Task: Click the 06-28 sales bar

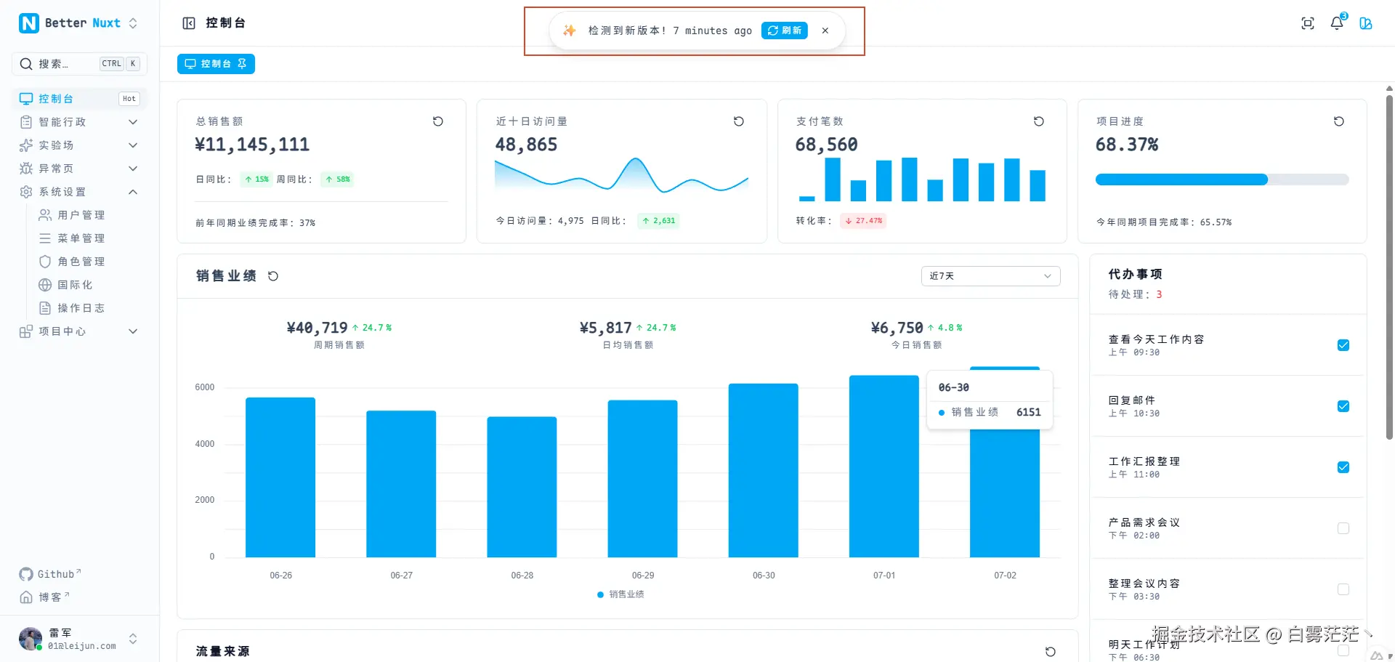Action: click(x=522, y=487)
